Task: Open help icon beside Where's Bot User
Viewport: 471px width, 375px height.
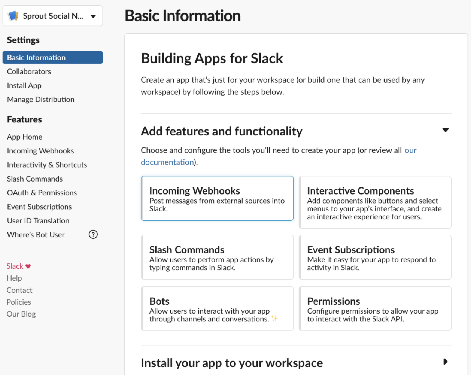Action: 93,234
